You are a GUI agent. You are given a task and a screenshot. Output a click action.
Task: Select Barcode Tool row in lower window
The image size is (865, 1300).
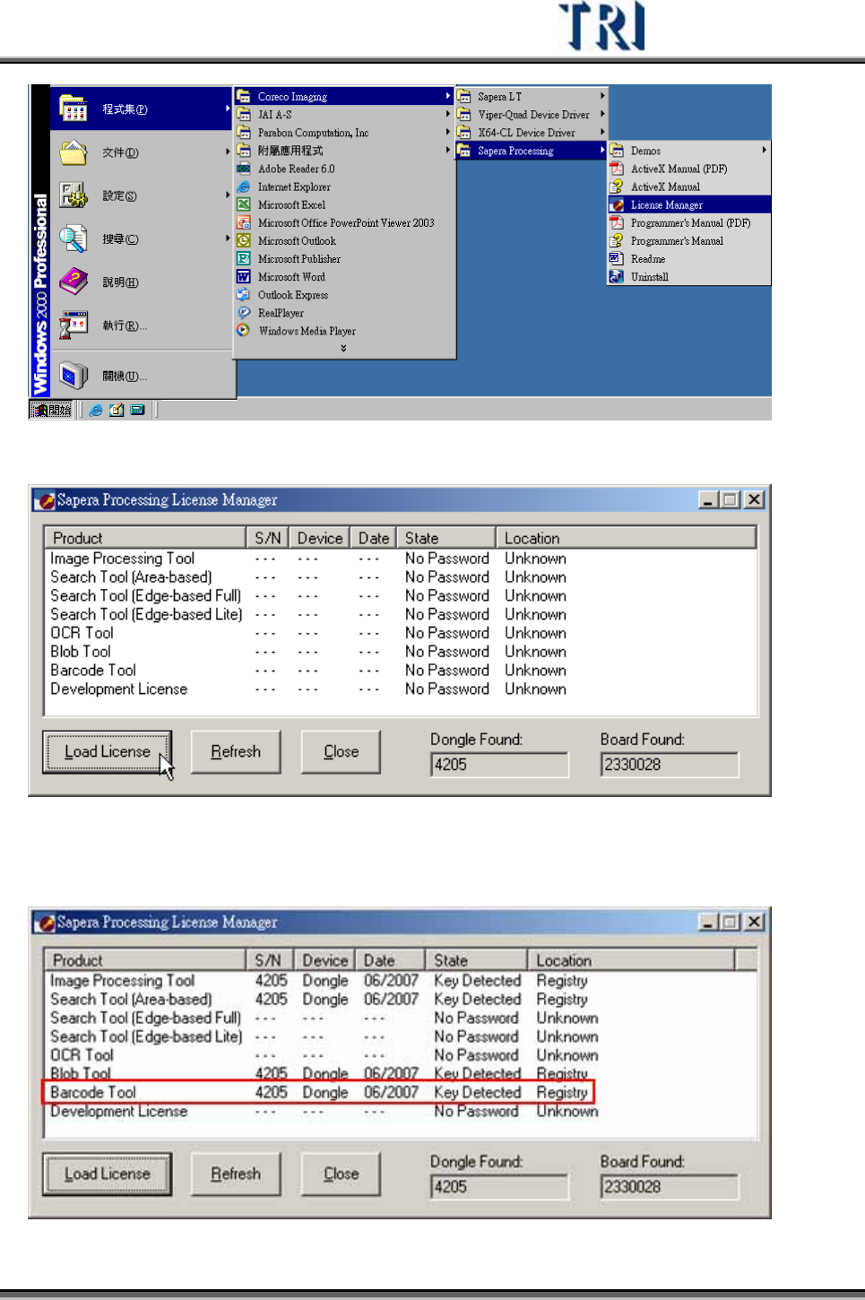point(318,1092)
